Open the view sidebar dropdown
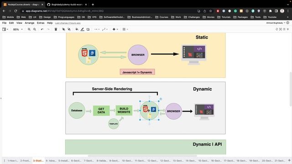The image size is (292, 164). pyautogui.click(x=5, y=29)
